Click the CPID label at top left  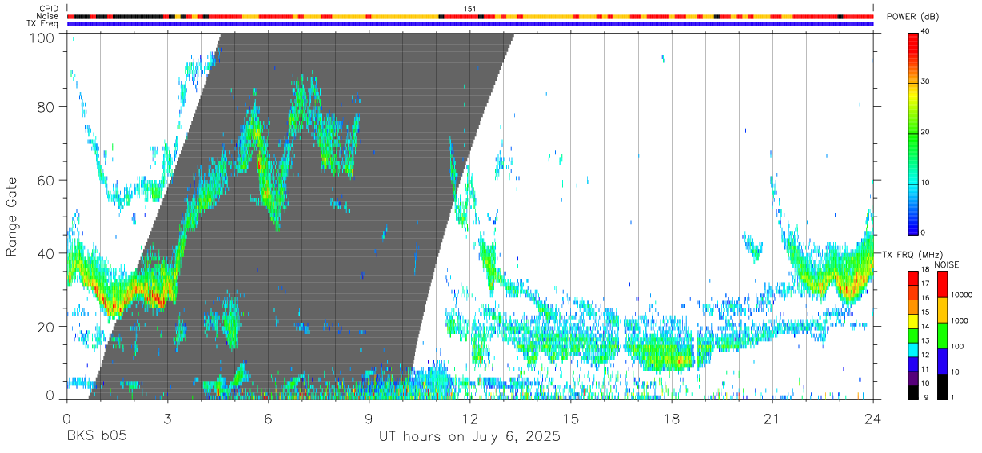pos(49,9)
